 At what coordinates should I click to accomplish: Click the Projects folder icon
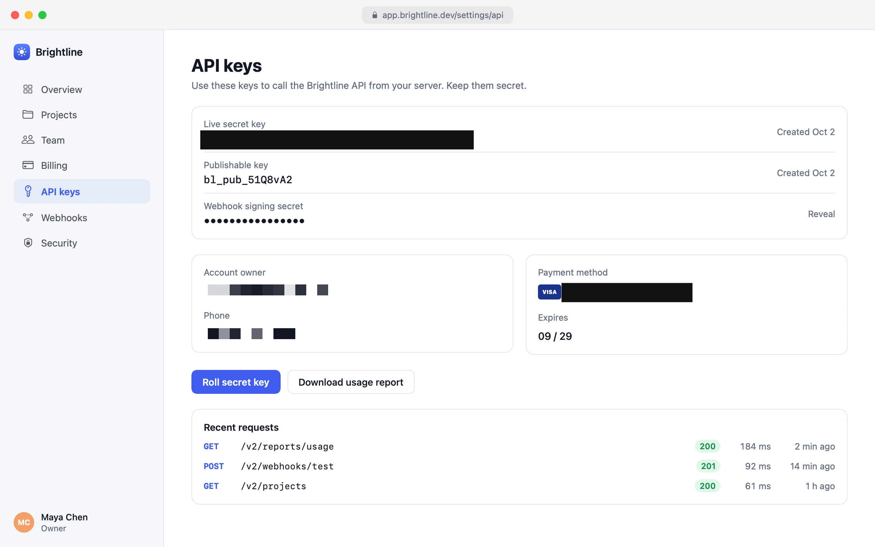[28, 115]
